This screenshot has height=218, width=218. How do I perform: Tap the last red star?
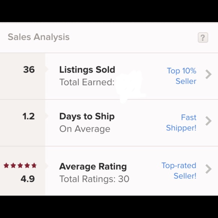point(34,166)
